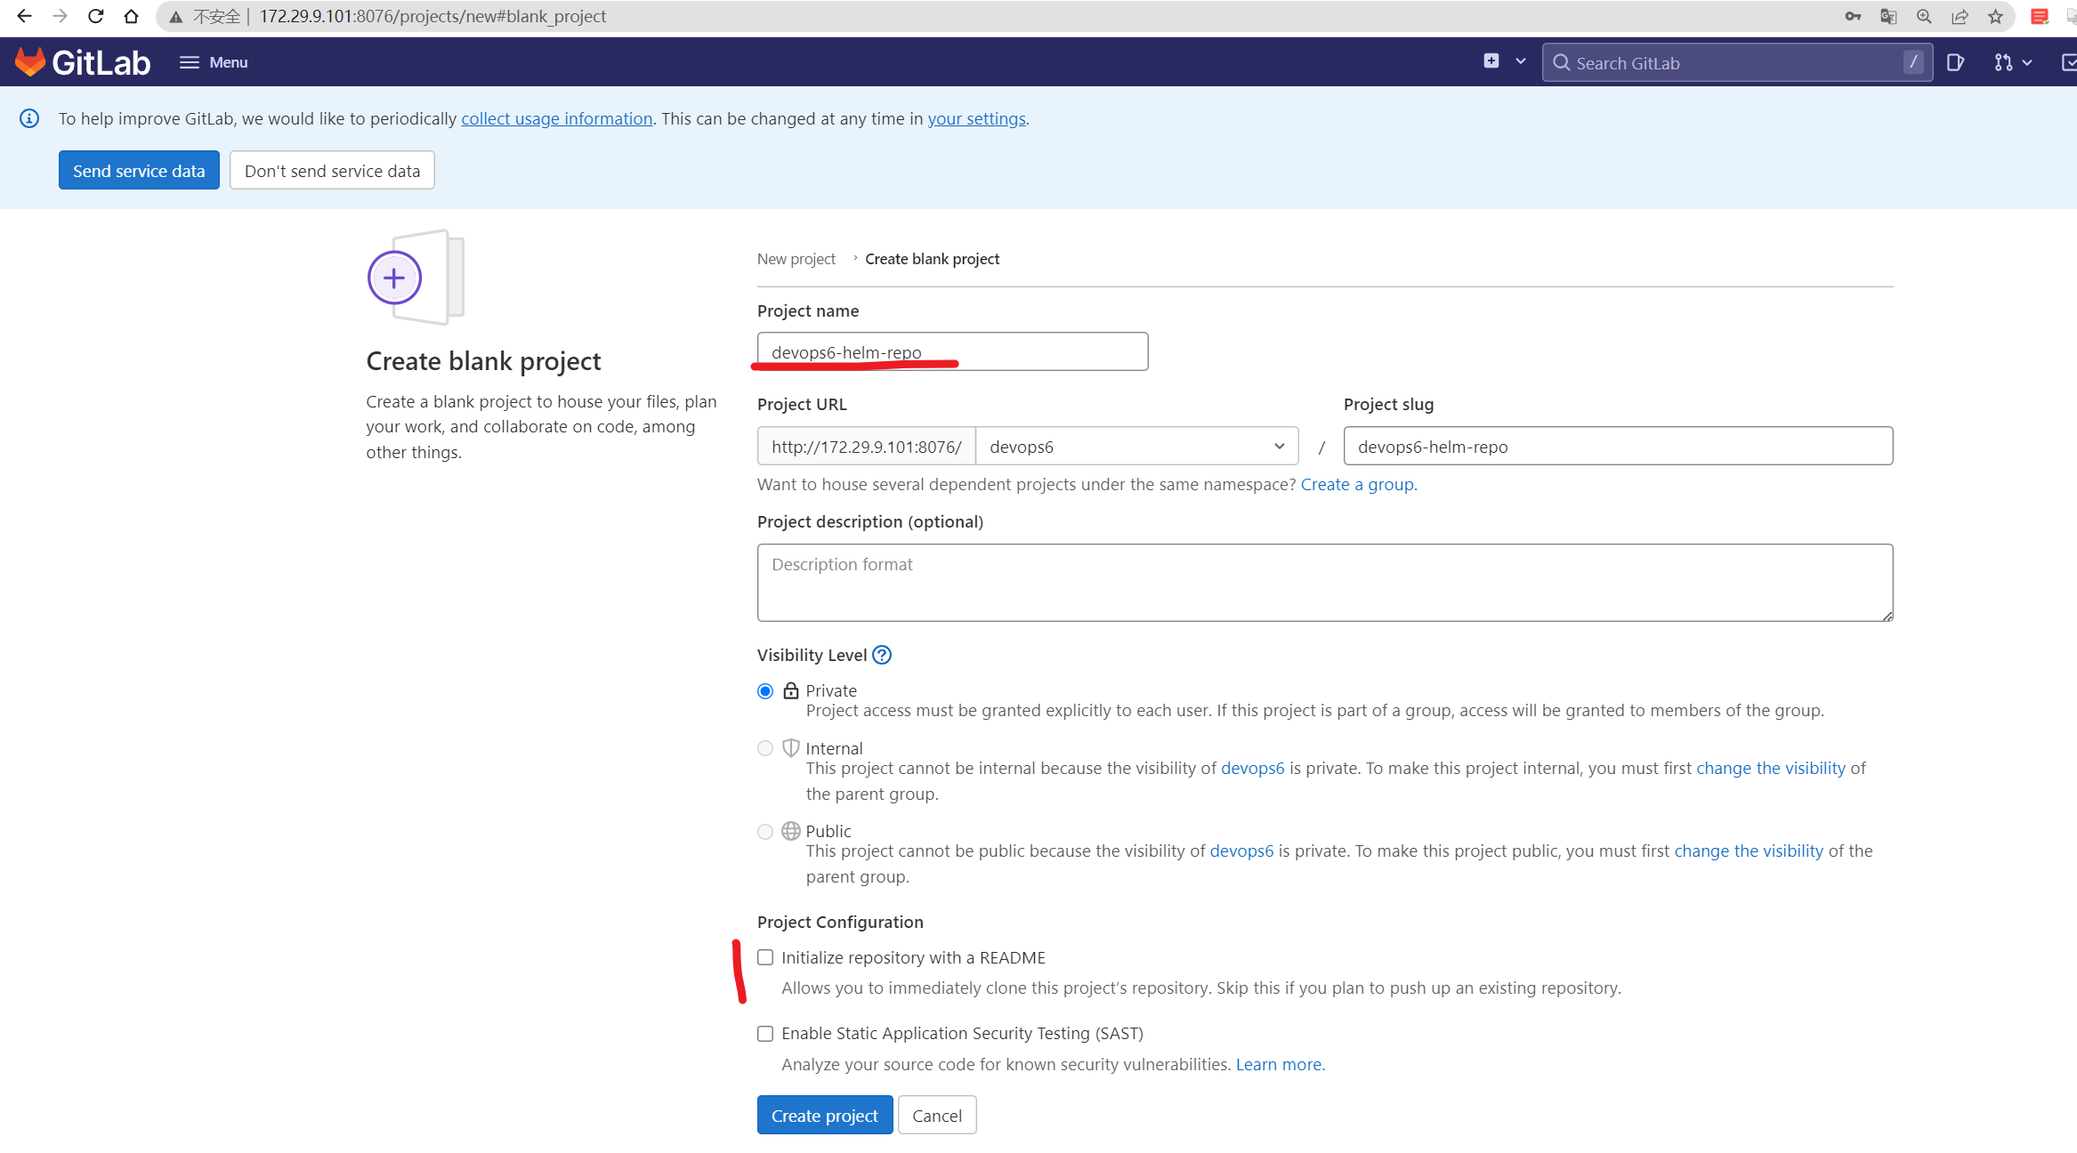Click the Project description textarea
The width and height of the screenshot is (2077, 1153).
coord(1325,583)
